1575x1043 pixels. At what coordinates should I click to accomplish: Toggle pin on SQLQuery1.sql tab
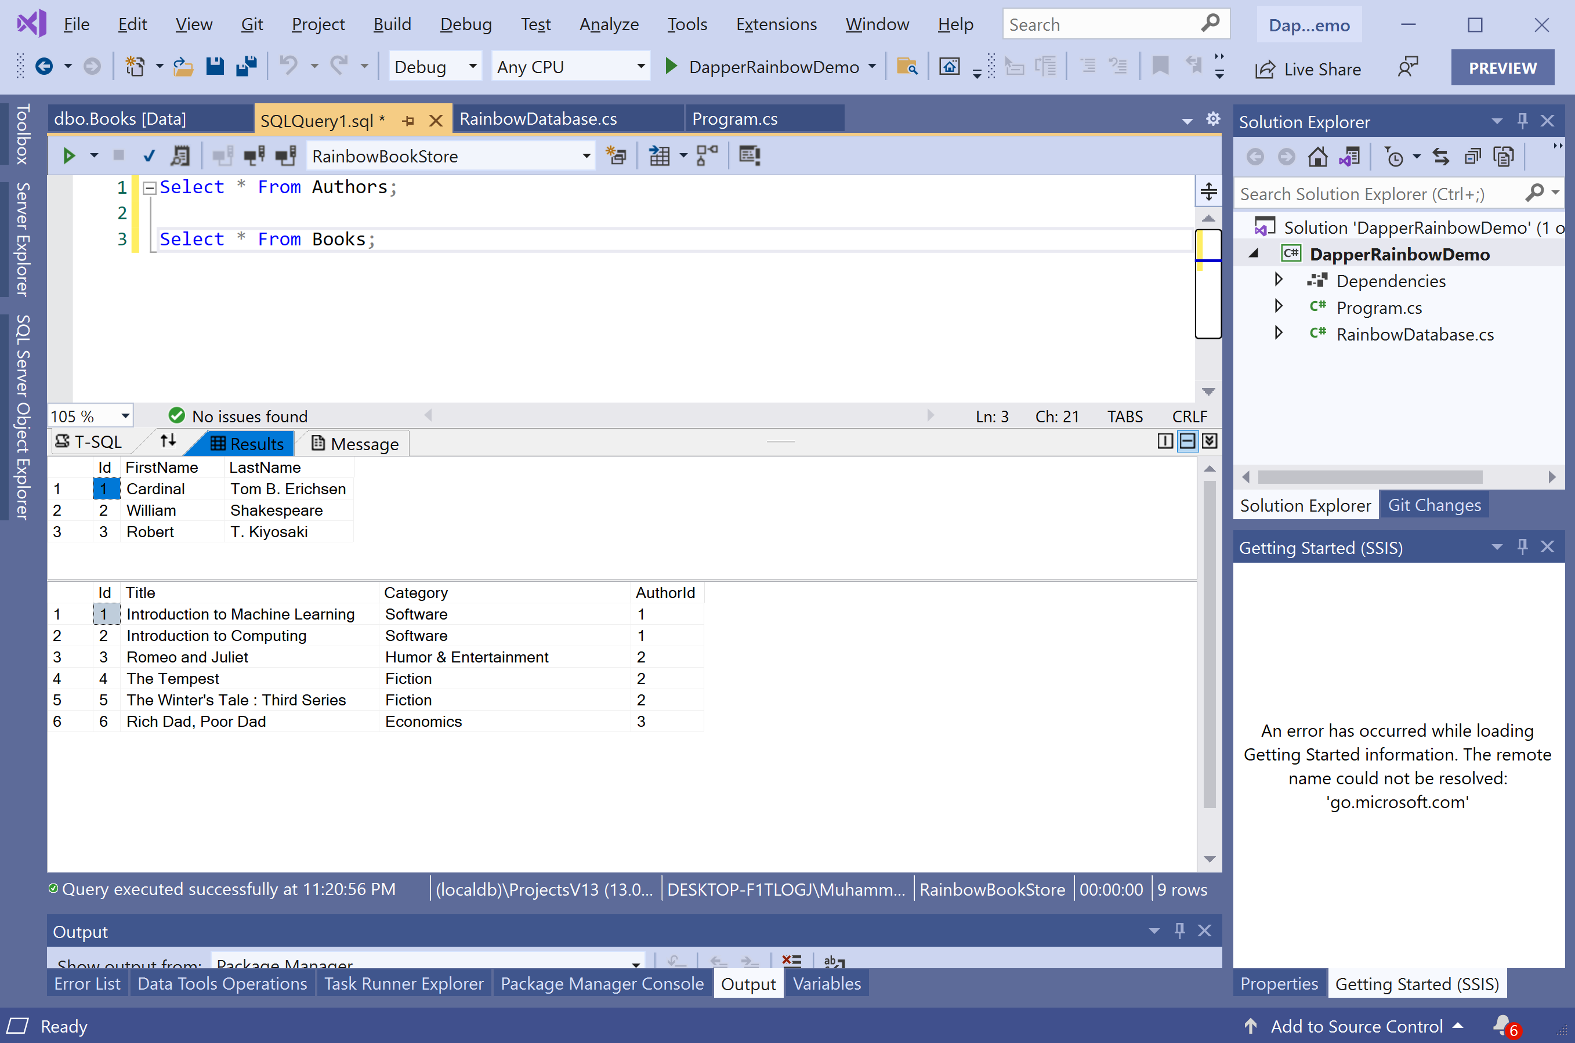click(408, 121)
